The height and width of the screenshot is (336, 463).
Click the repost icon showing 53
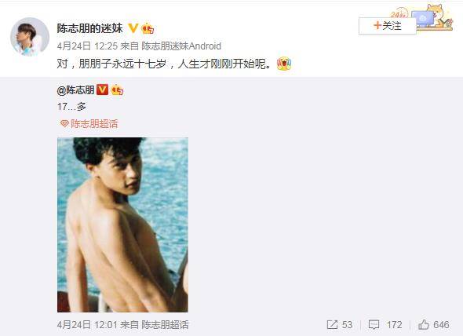(x=332, y=324)
